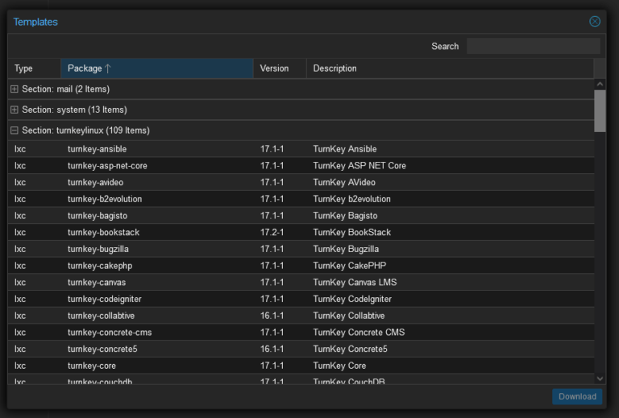Click TurnKey AVideo description
Image resolution: width=619 pixels, height=418 pixels.
tap(344, 182)
